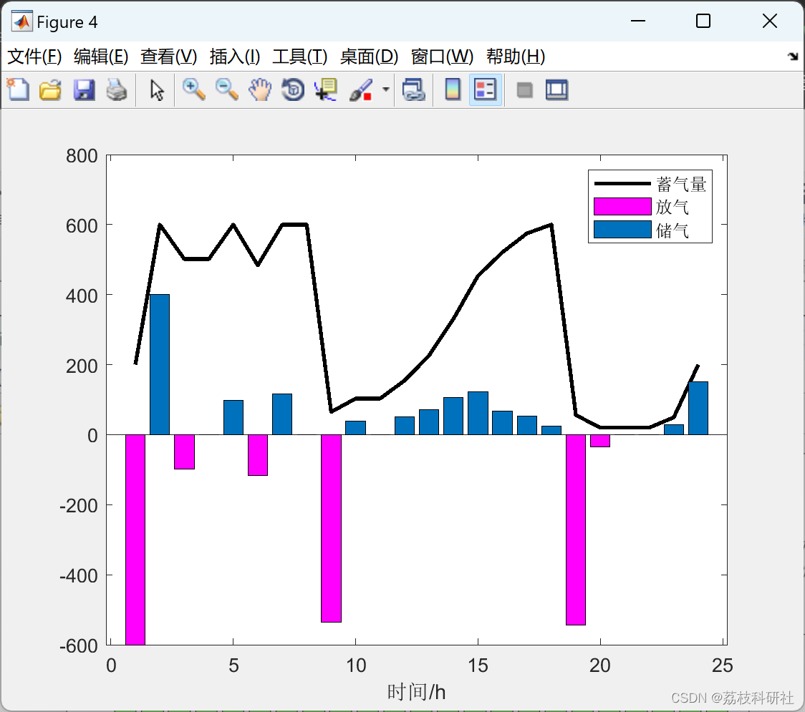Click the magenta 放气 legend swatch
The width and height of the screenshot is (805, 712).
point(622,207)
